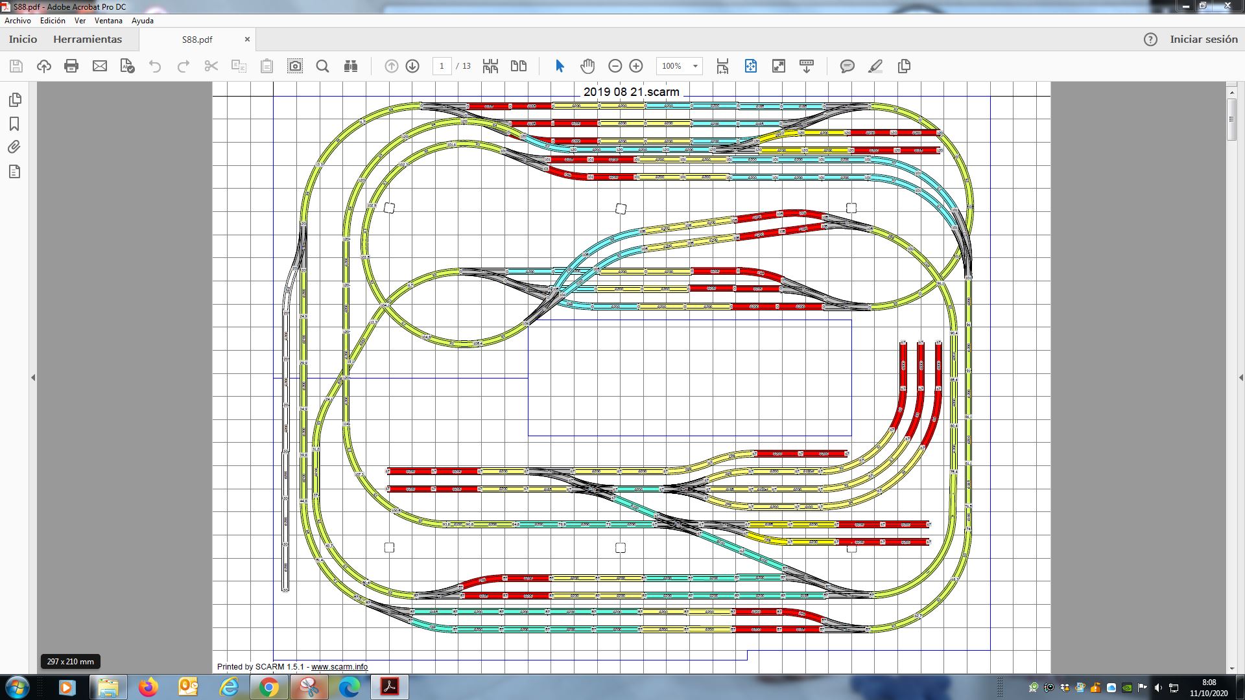Open the www.scarm.info link
The height and width of the screenshot is (700, 1245).
[x=339, y=666]
